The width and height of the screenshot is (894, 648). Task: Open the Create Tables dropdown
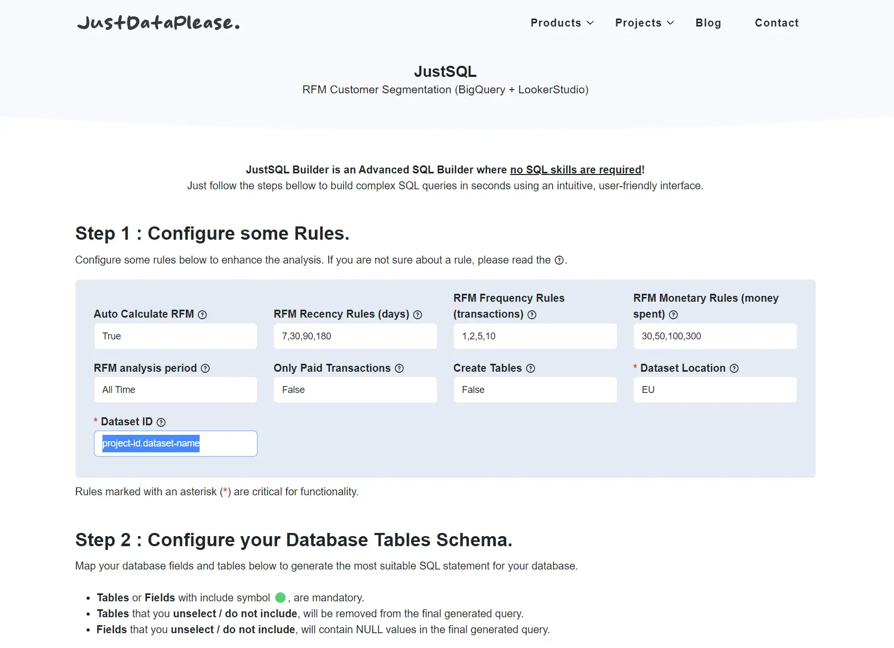[535, 390]
